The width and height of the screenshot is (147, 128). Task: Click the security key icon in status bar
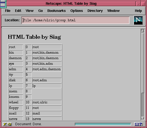click(7, 124)
